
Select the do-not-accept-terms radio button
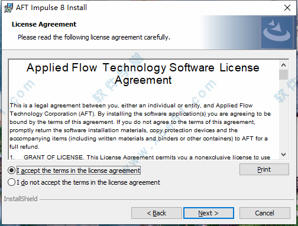(11, 182)
